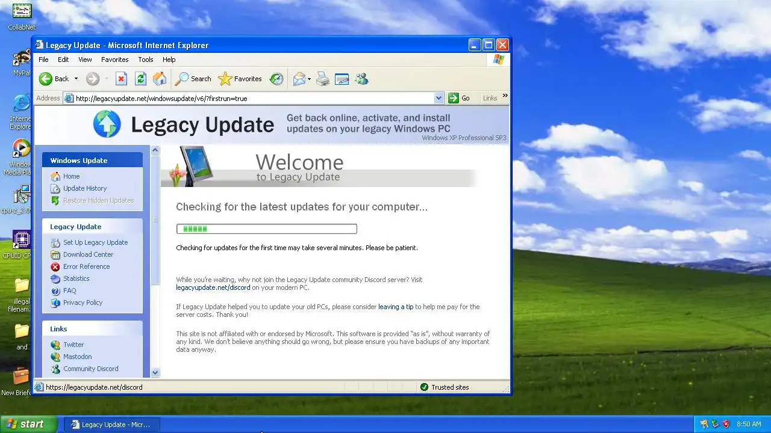Go to the Home page toolbar icon
Screen dimensions: 771x433
click(160, 79)
